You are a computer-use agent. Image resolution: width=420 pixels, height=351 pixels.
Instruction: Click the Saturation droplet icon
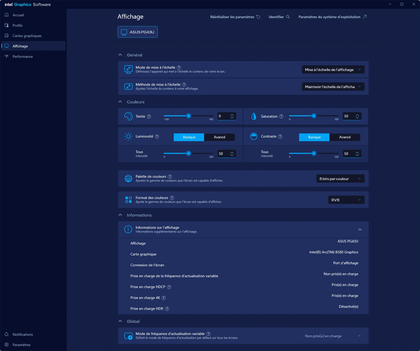point(254,116)
